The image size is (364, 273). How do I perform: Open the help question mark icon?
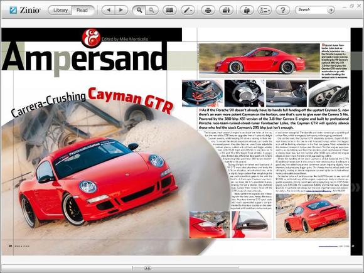pos(282,10)
